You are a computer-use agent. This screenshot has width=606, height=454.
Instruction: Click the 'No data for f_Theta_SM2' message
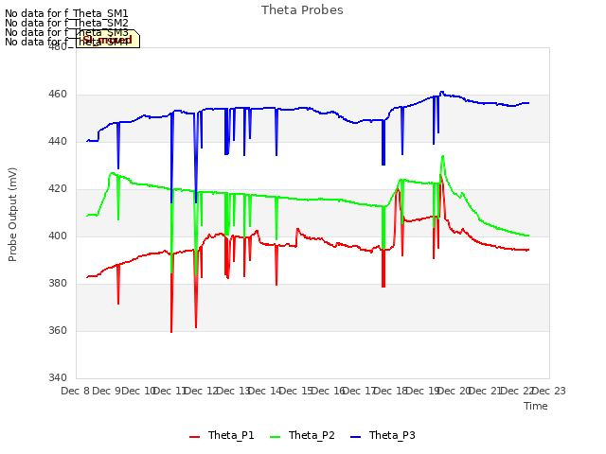66,23
